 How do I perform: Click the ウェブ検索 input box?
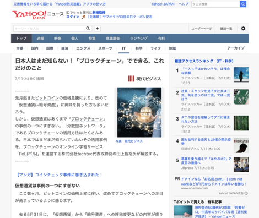[x=215, y=4]
